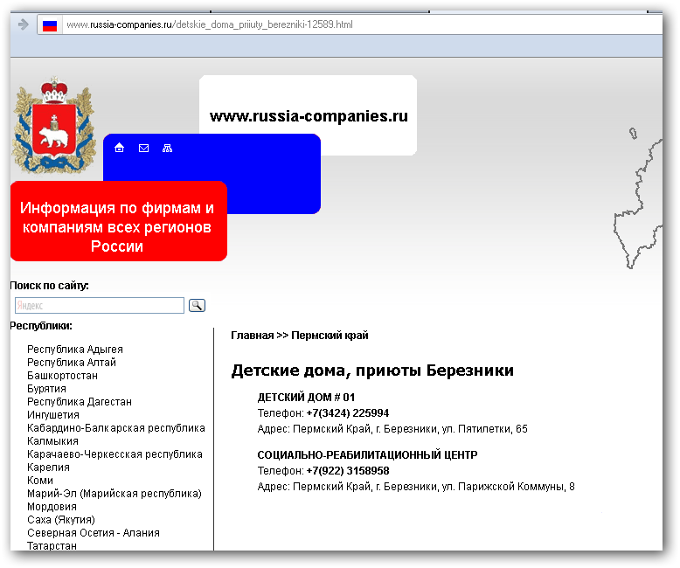Screen dimensions: 680x568
Task: Focus the Яндекс site search field
Action: pos(100,306)
